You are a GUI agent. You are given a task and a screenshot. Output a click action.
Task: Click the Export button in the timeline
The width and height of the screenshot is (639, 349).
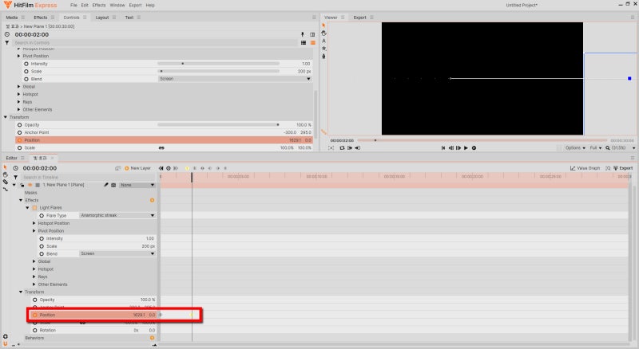click(x=623, y=168)
